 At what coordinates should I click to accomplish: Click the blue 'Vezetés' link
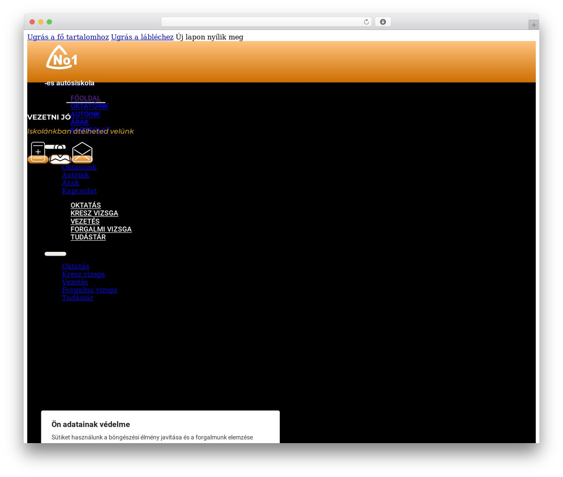point(75,282)
